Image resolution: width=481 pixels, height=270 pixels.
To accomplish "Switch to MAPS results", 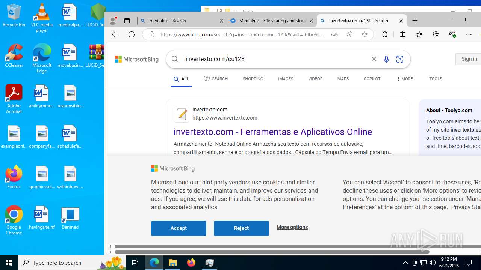I will tap(343, 79).
